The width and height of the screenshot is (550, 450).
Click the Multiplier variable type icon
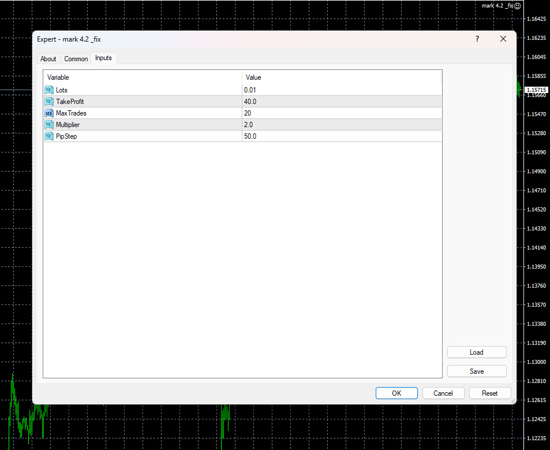click(x=49, y=125)
